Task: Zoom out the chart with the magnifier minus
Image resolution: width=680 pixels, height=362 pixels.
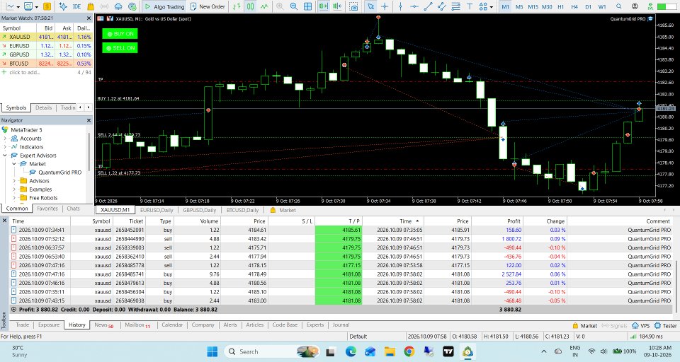Action: (x=293, y=6)
